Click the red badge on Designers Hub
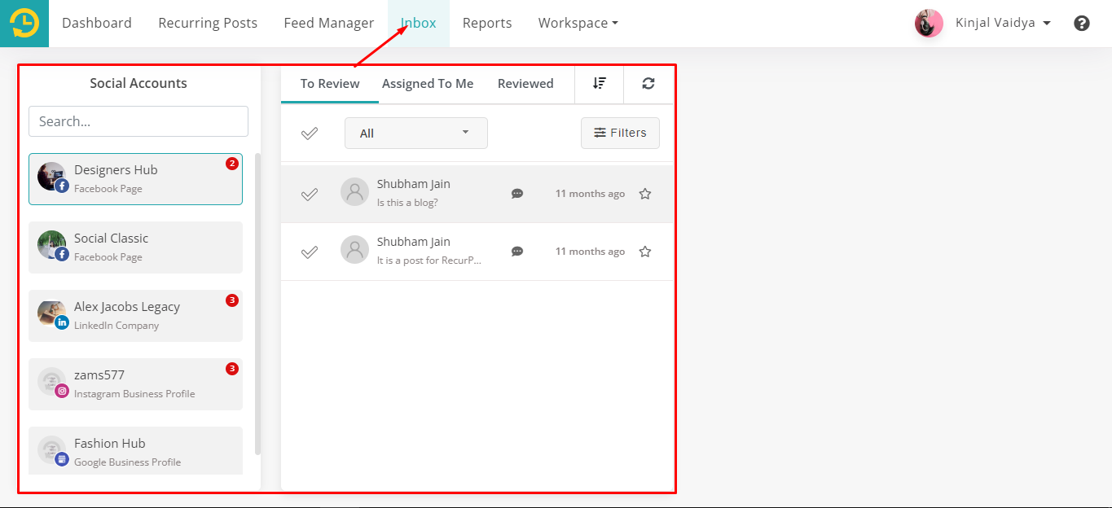This screenshot has height=508, width=1112. 232,164
